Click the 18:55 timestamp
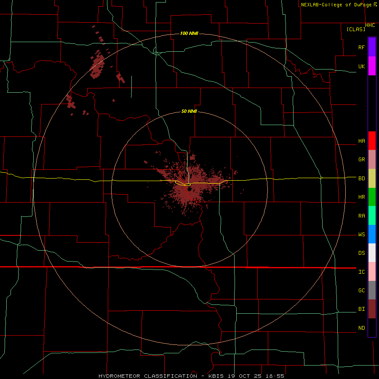This screenshot has width=379, height=379. pos(275,376)
